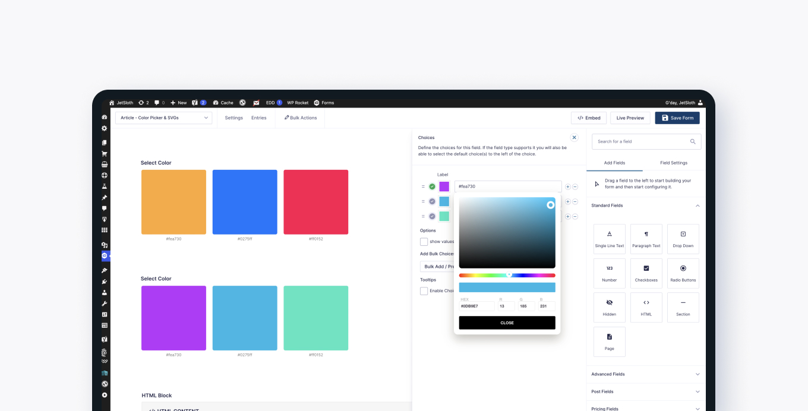This screenshot has height=411, width=808.
Task: Click the HEX value field #0DB9E7
Action: 476,306
